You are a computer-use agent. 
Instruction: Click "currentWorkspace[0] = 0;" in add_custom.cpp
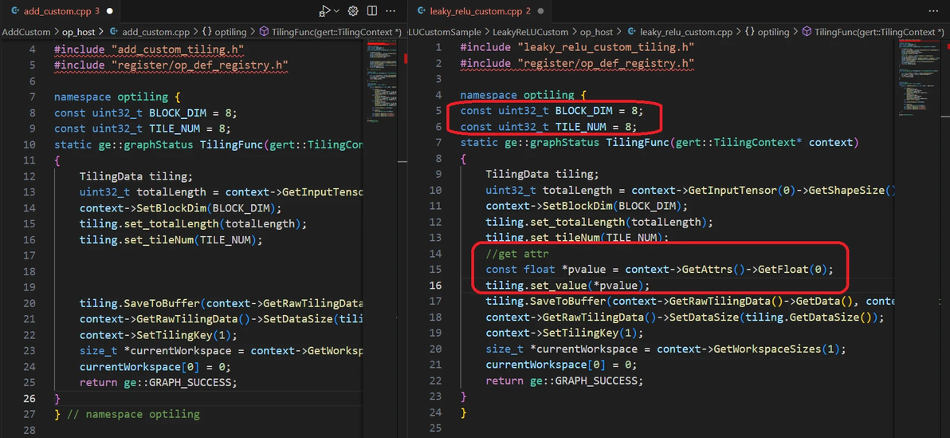coord(155,367)
